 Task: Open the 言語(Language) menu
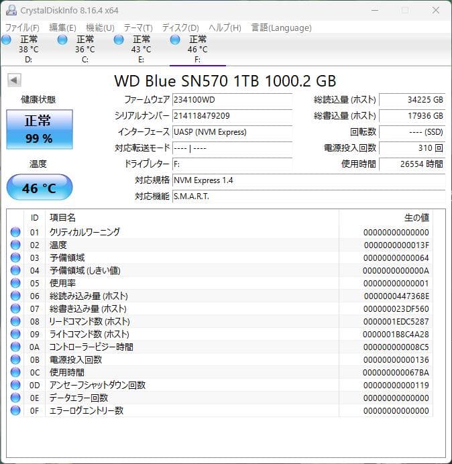pos(281,27)
